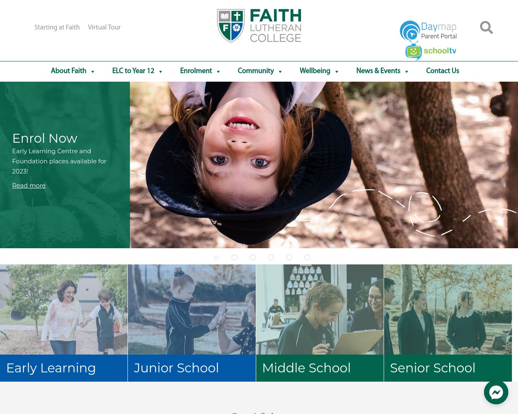Click the Starting at Faith link

pos(57,27)
